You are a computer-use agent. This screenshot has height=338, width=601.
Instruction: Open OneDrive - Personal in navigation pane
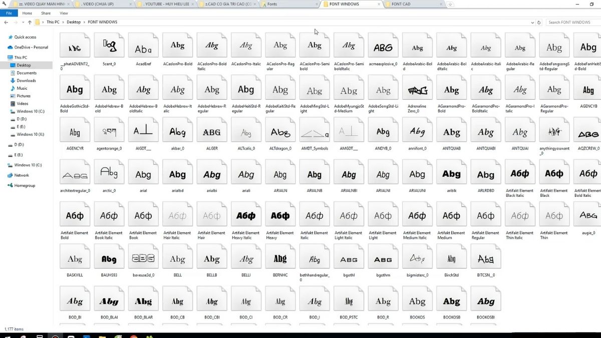point(31,47)
